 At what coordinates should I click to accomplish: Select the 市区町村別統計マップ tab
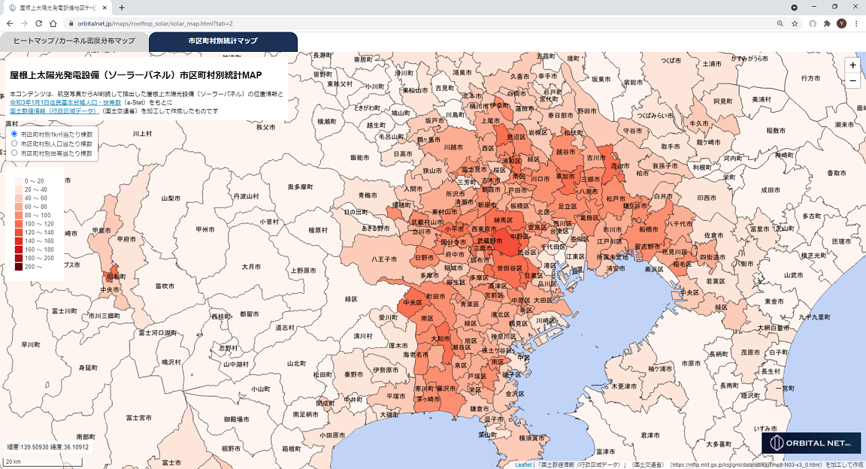click(x=223, y=41)
